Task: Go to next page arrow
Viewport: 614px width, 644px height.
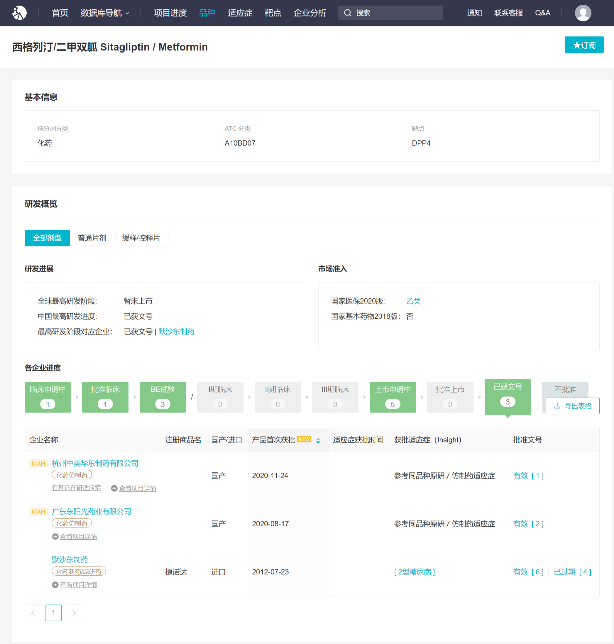Action: point(74,613)
